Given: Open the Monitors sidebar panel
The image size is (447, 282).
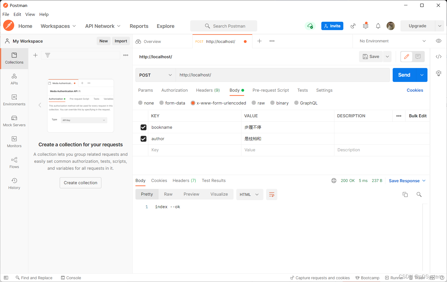Looking at the screenshot, I should click(x=14, y=142).
